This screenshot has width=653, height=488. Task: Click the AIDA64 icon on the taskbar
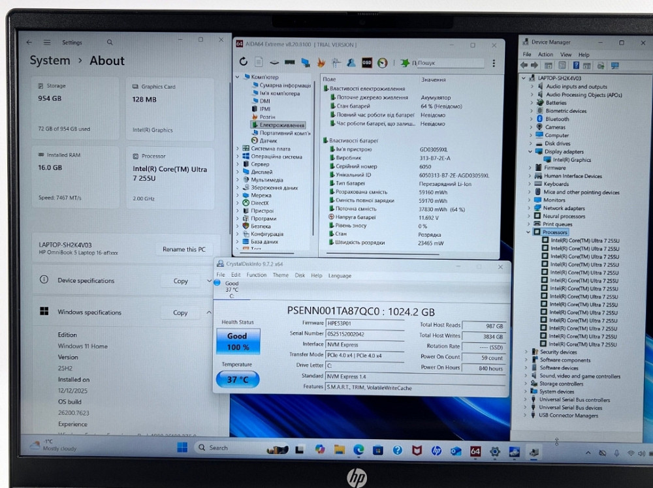point(476,450)
